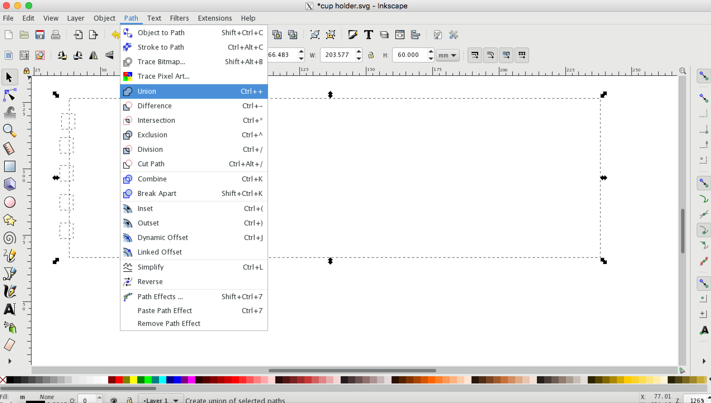Click the Export icon
This screenshot has width=711, height=403.
pos(94,35)
